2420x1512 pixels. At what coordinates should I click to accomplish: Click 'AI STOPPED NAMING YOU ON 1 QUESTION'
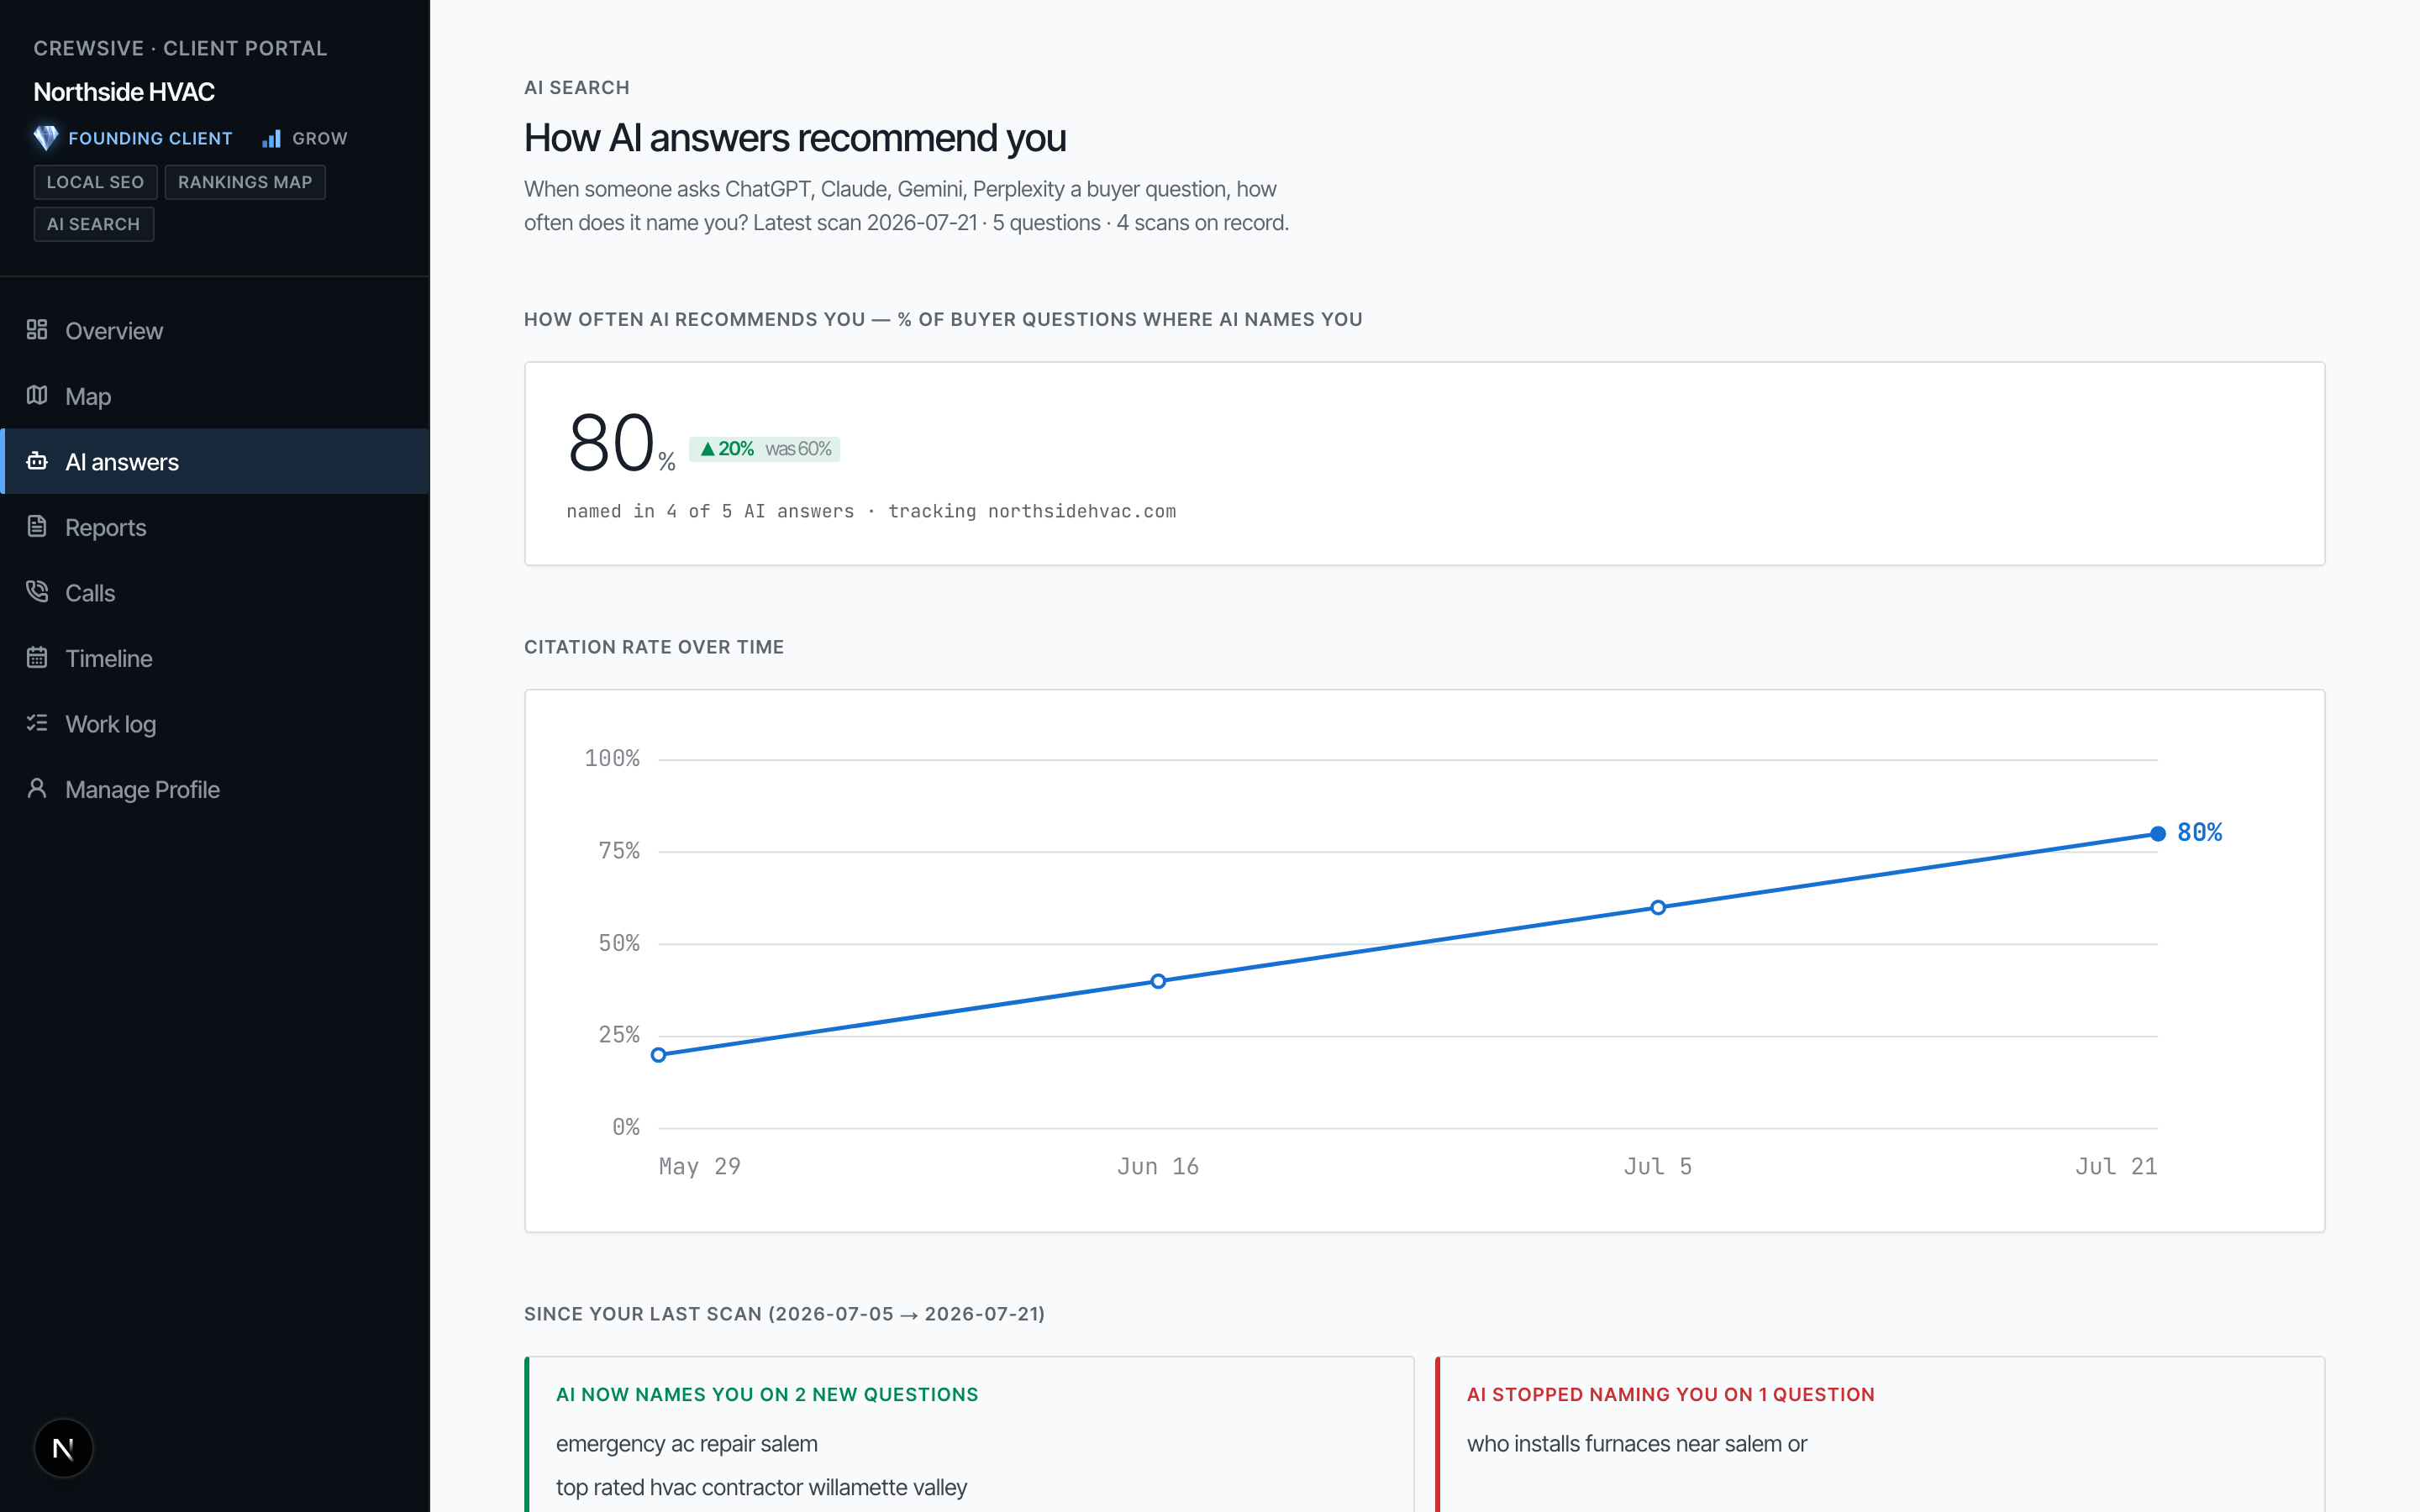[x=1670, y=1394]
